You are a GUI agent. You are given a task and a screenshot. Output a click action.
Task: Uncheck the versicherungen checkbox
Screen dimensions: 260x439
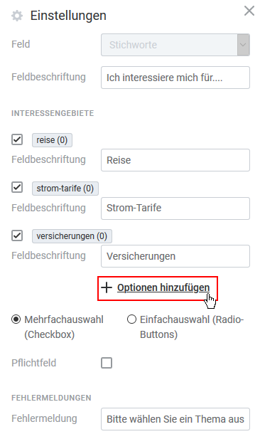click(x=17, y=236)
